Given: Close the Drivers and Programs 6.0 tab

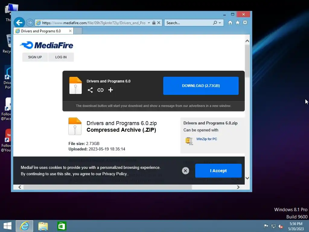Looking at the screenshot, I should (70, 31).
